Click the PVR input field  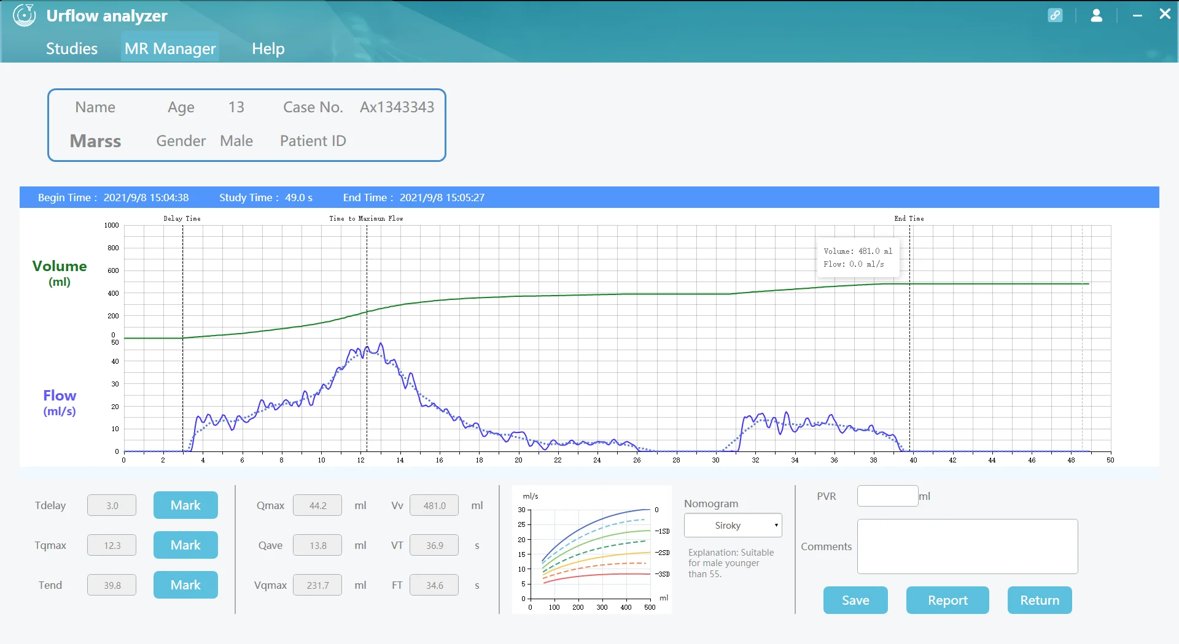point(887,496)
